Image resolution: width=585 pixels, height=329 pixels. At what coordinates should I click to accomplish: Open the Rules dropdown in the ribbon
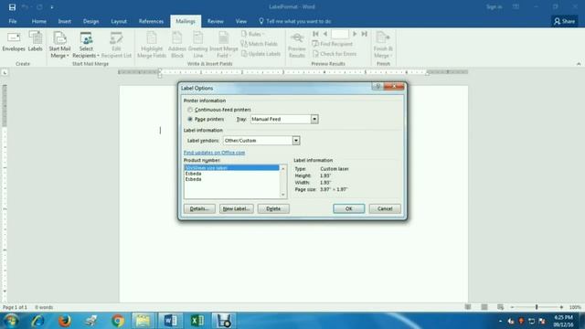pos(252,34)
